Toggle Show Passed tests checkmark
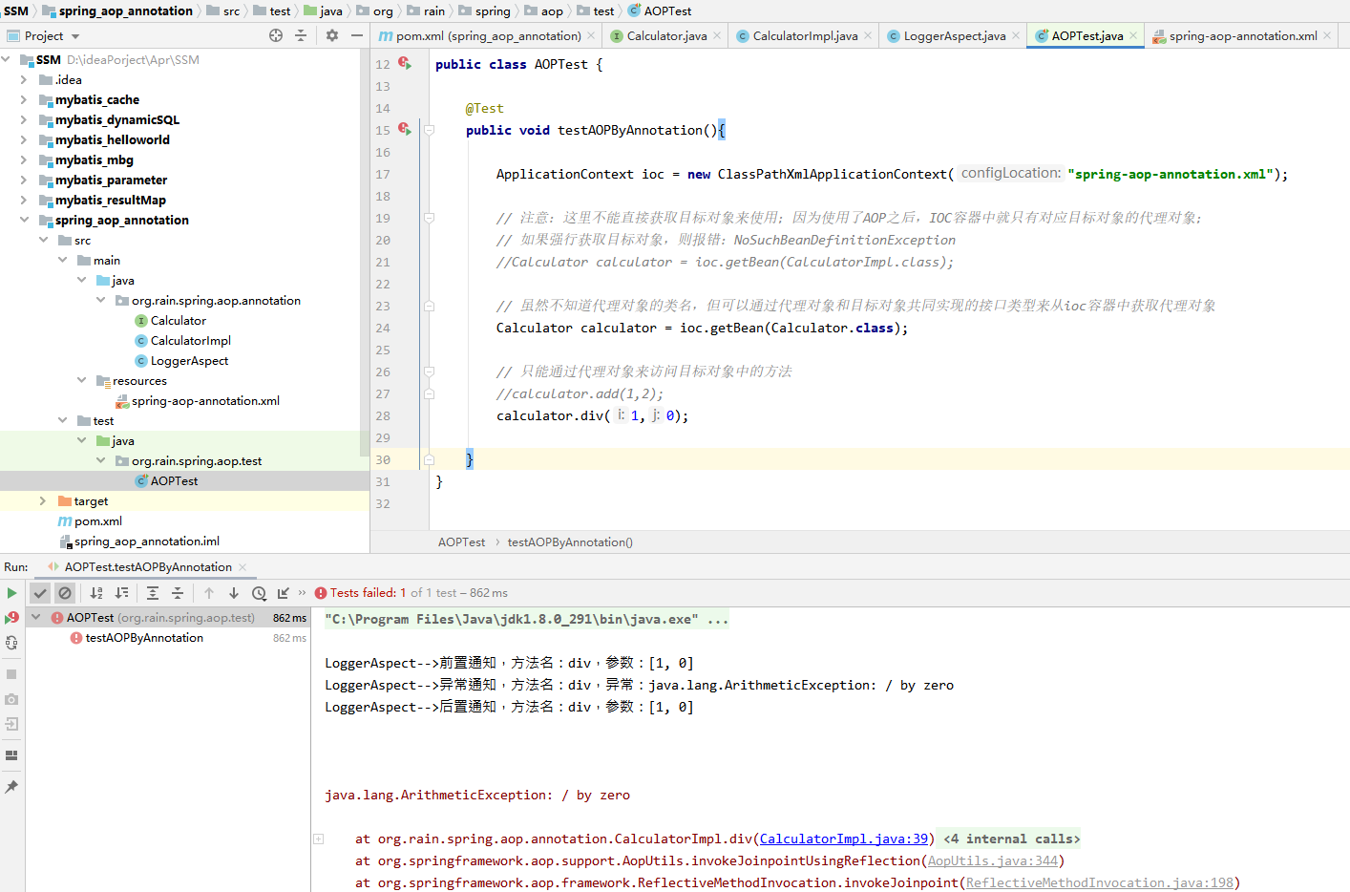The height and width of the screenshot is (892, 1350). click(40, 593)
